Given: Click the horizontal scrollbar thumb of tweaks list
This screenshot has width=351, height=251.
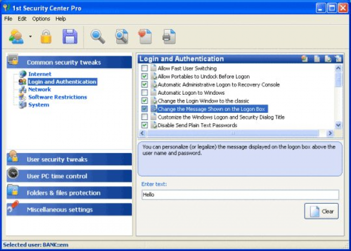Looking at the screenshot, I should [x=233, y=133].
